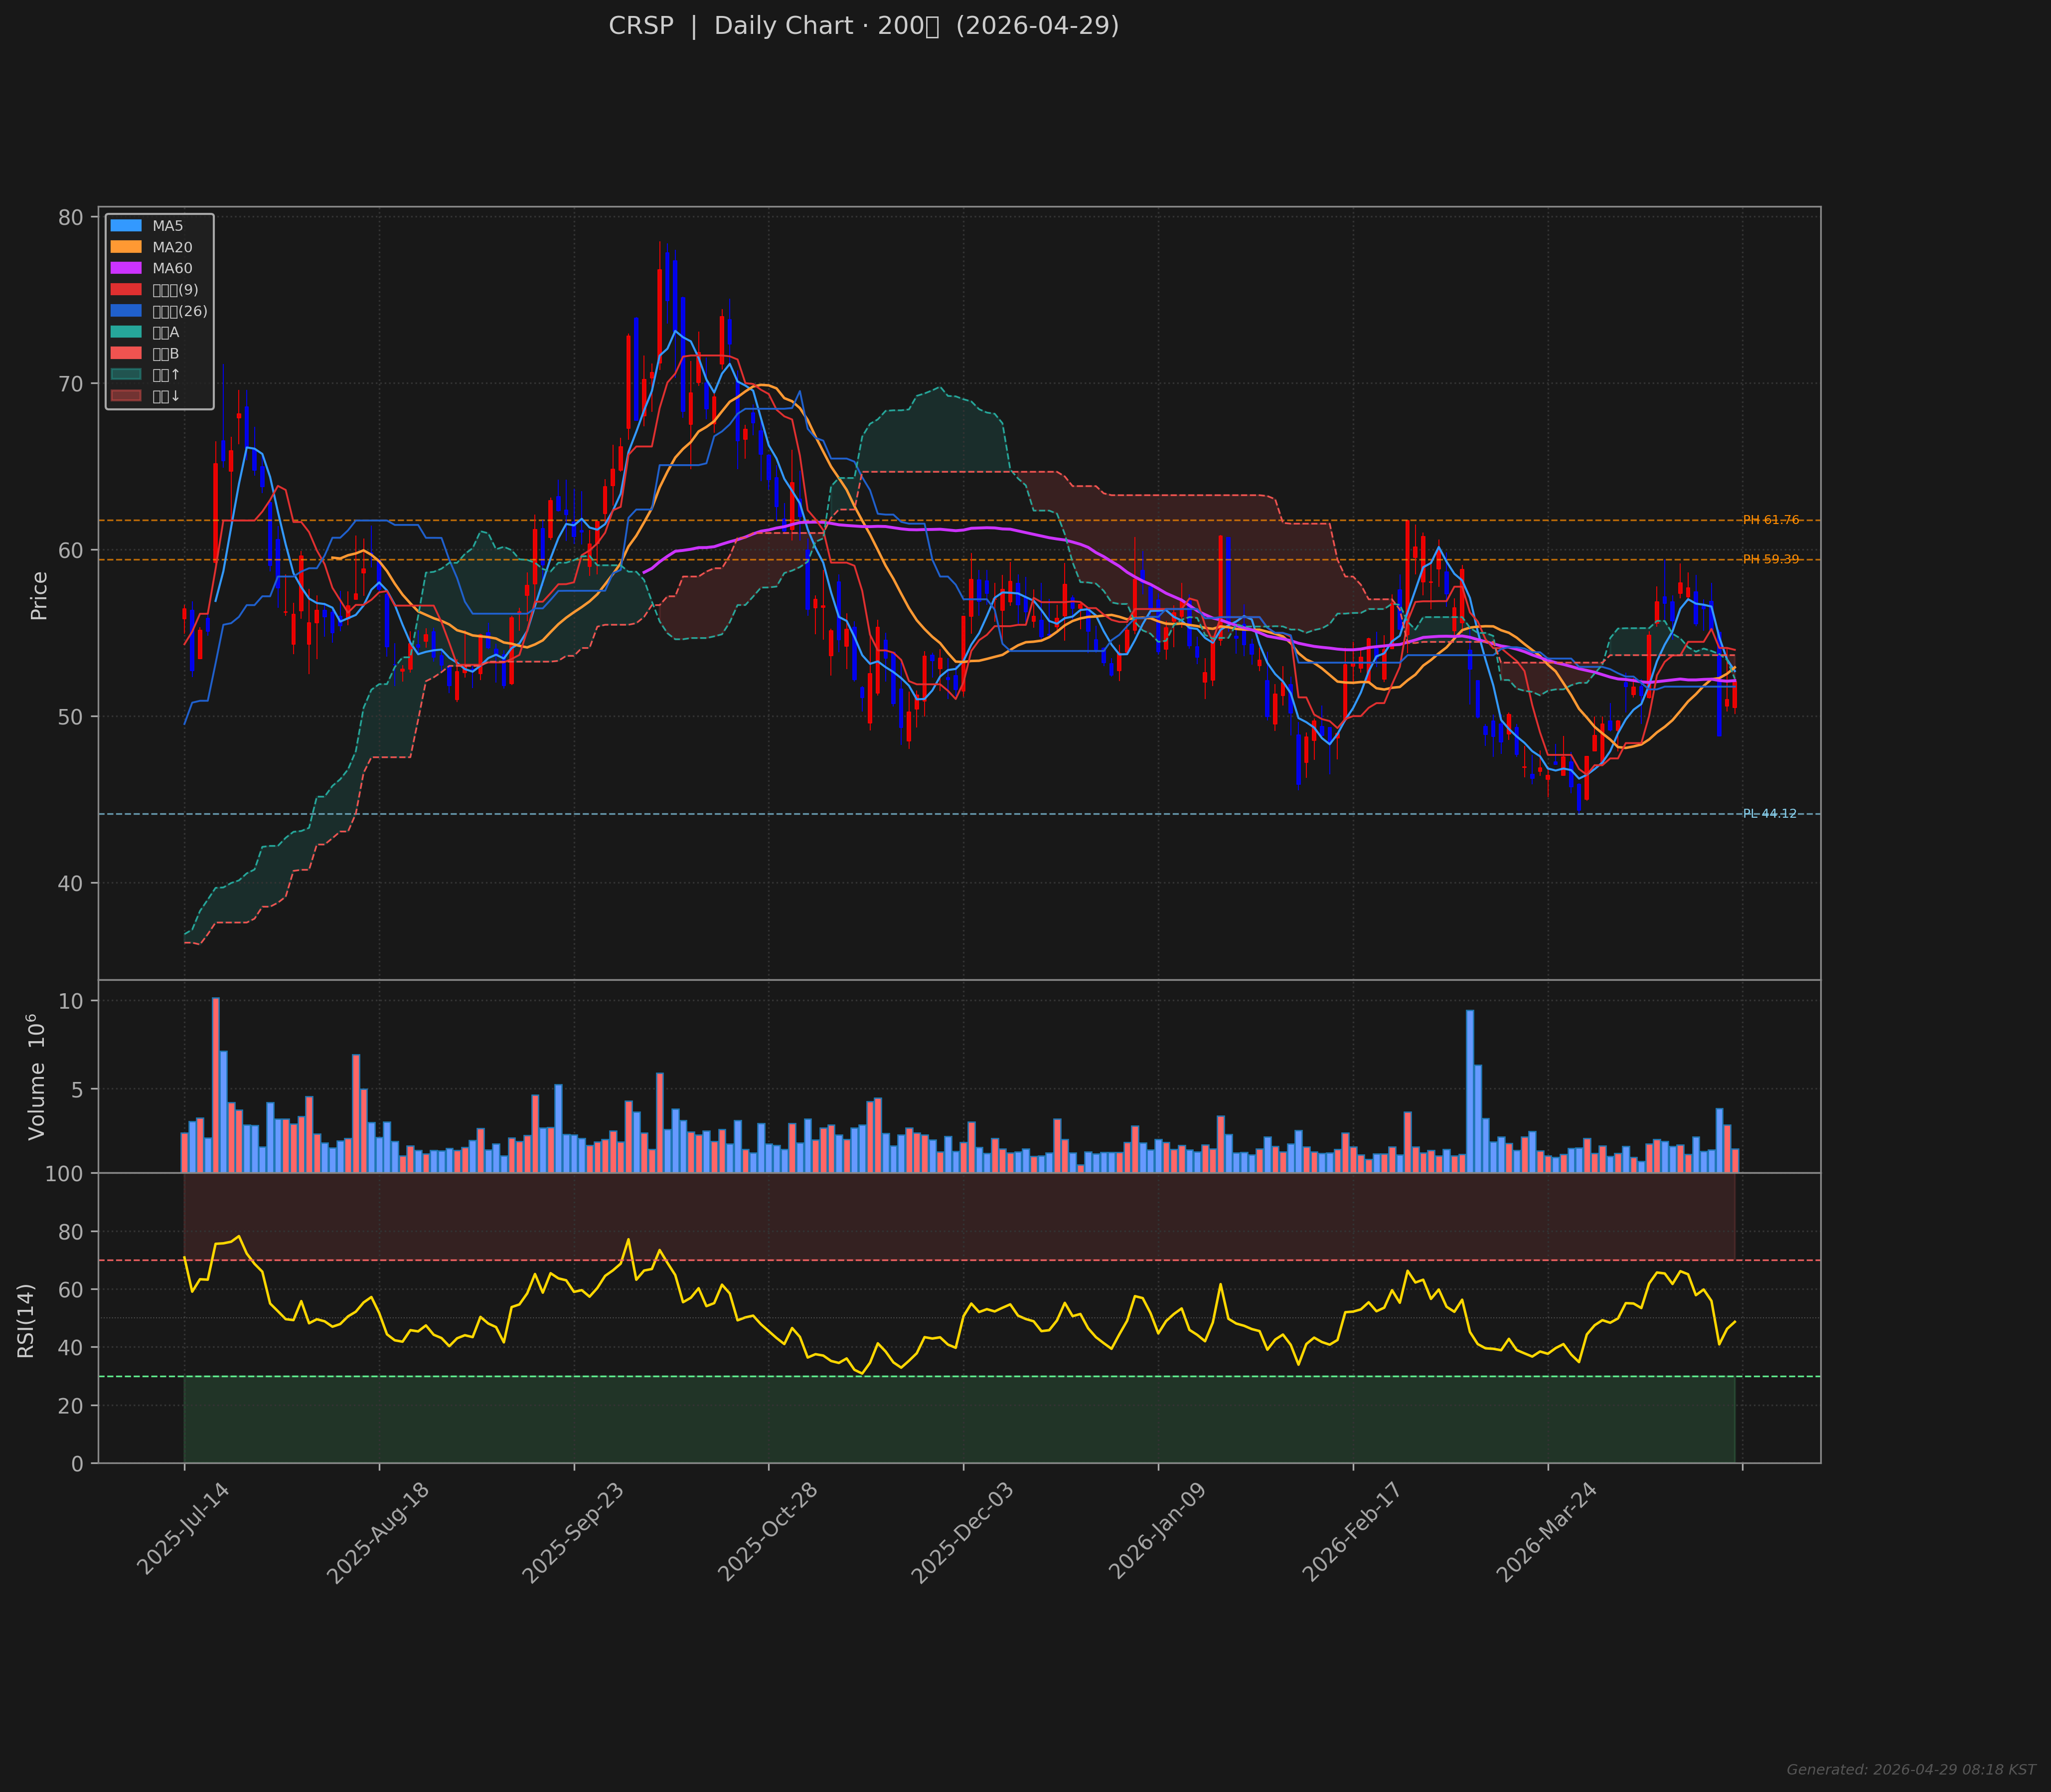The image size is (2051, 1792).
Task: Click the tallest volume bar in July
Action: (x=216, y=1084)
